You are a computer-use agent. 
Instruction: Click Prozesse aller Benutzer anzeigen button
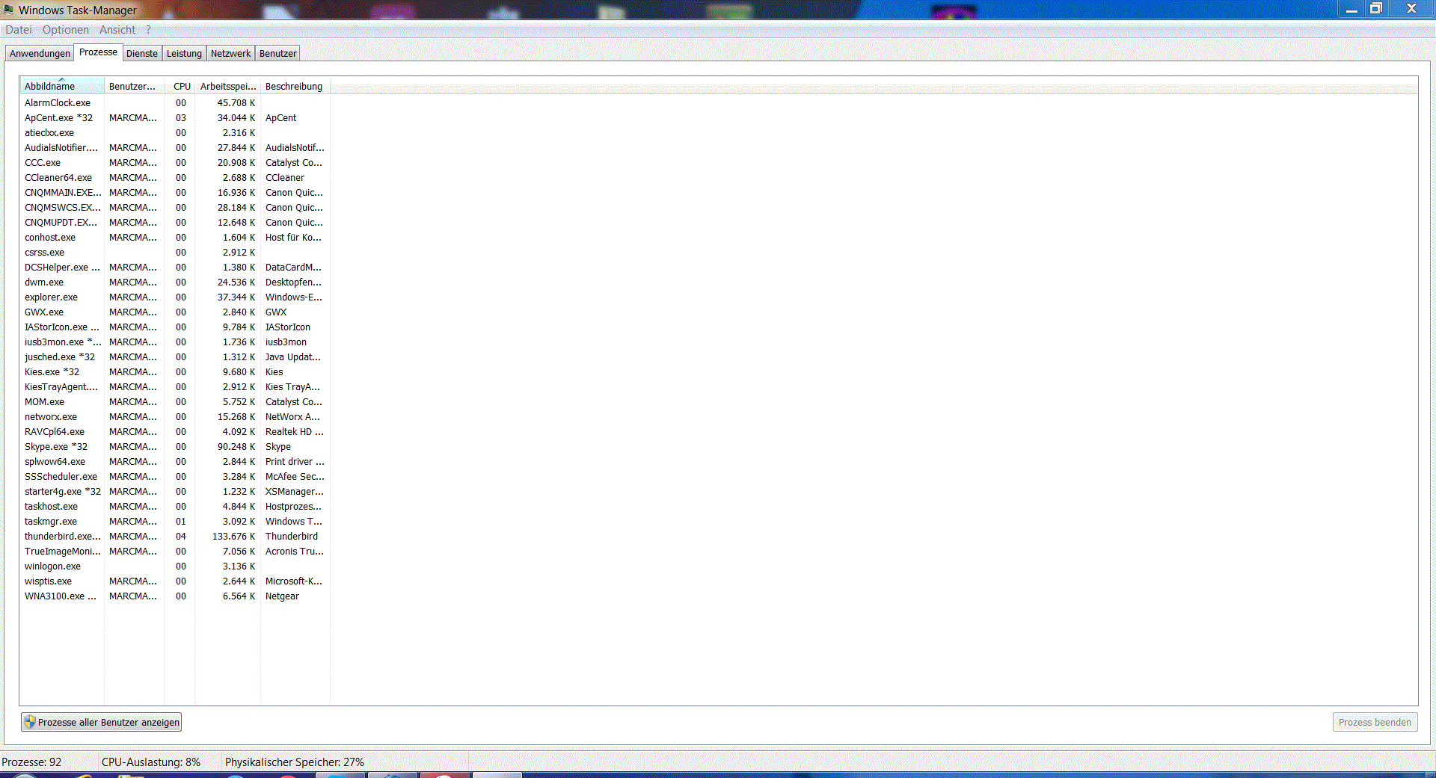pyautogui.click(x=102, y=722)
